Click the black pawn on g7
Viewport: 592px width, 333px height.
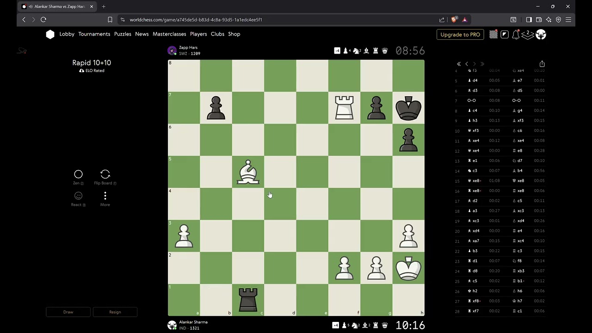pos(376,108)
